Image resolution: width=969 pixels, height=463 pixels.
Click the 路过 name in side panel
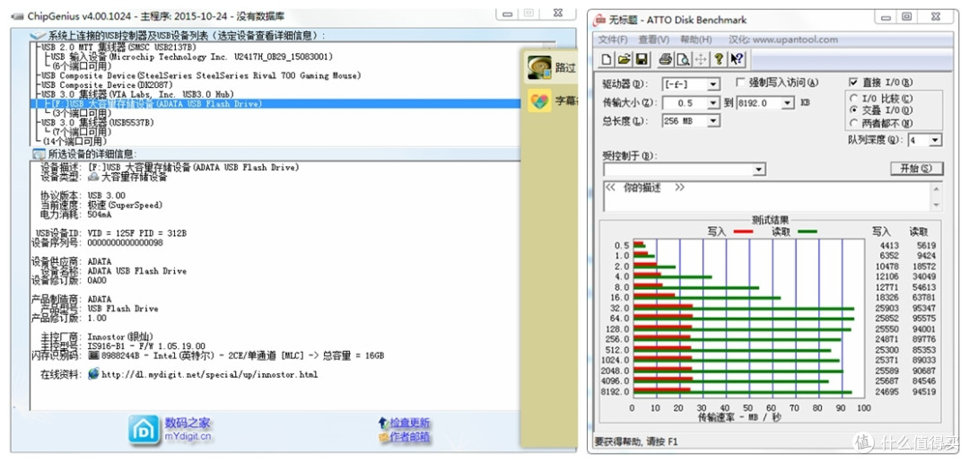(565, 67)
